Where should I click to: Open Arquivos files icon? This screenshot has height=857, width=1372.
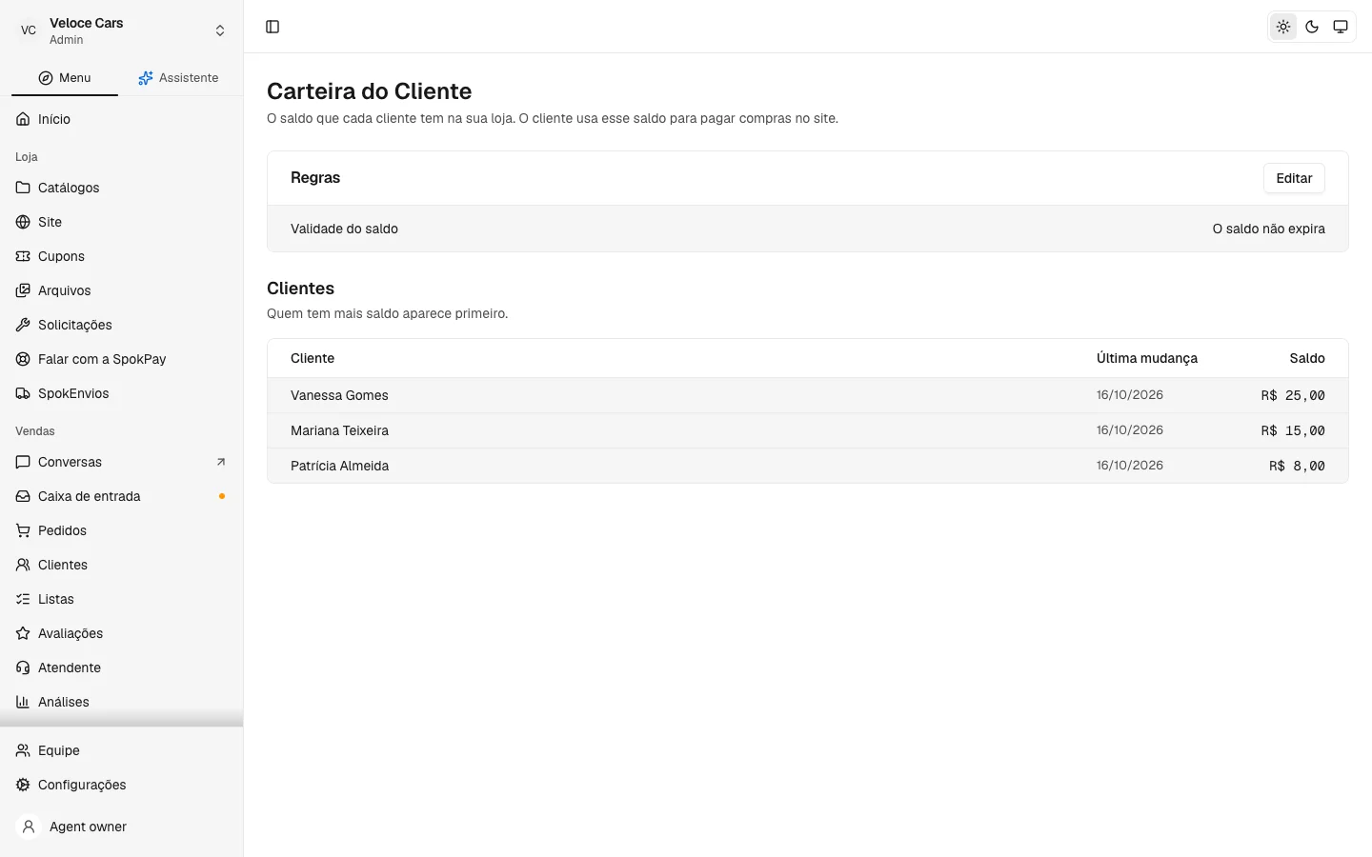[x=23, y=290]
